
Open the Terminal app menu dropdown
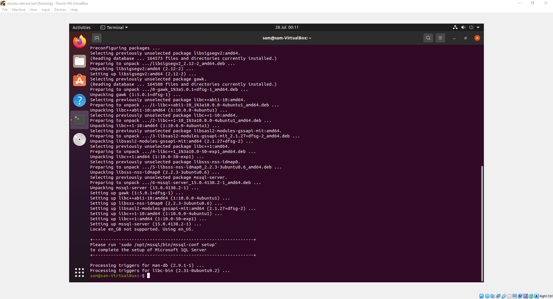tap(114, 27)
